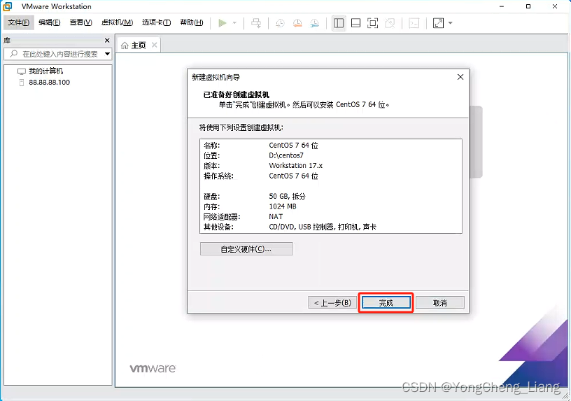571x401 pixels.
Task: Open the stretch display dropdown arrow
Action: tap(451, 23)
